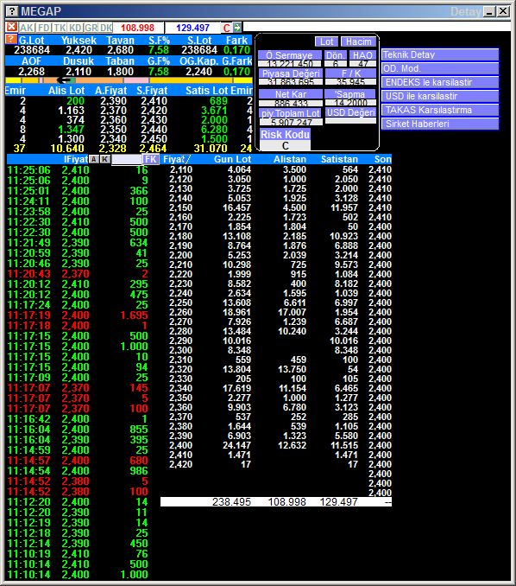Toggle the Lot display button

tap(326, 41)
